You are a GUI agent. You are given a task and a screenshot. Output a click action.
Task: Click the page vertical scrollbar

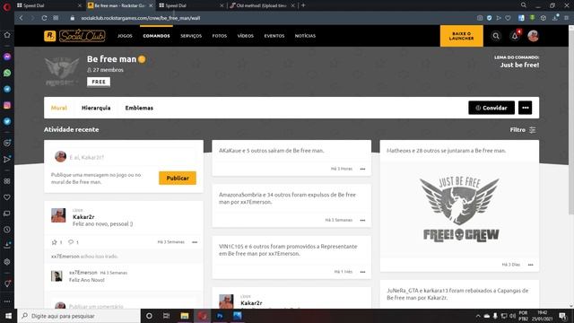[571, 121]
